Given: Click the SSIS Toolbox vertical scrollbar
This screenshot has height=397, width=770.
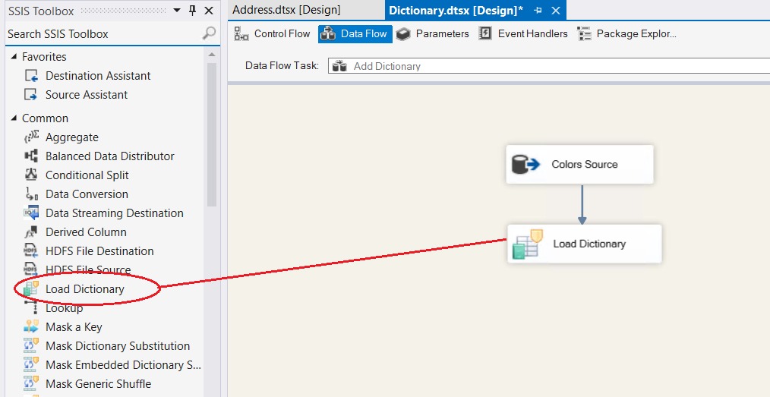Looking at the screenshot, I should point(212,137).
